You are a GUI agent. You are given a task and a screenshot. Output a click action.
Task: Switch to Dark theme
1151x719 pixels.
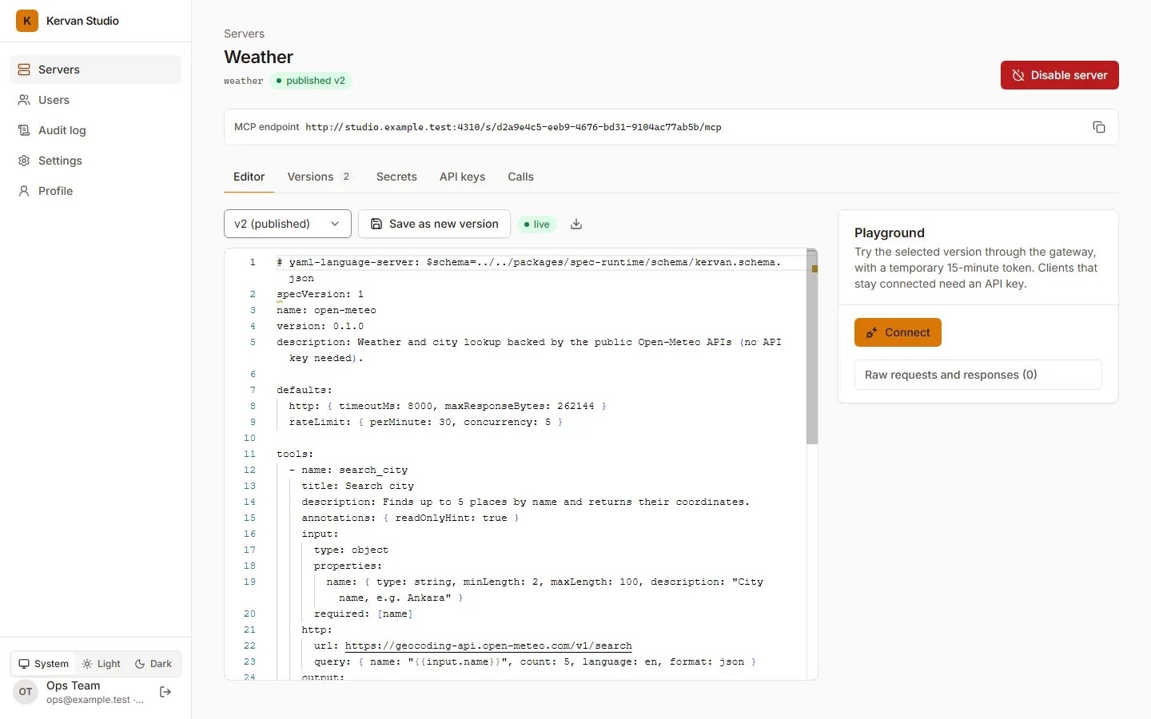(153, 664)
